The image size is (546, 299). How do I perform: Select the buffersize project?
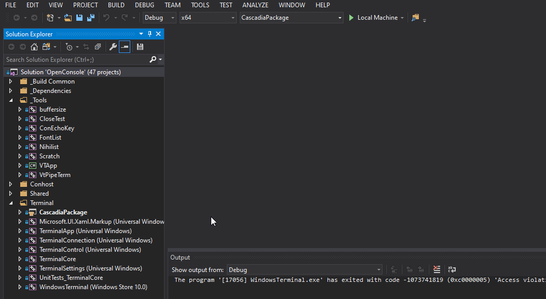tap(52, 110)
